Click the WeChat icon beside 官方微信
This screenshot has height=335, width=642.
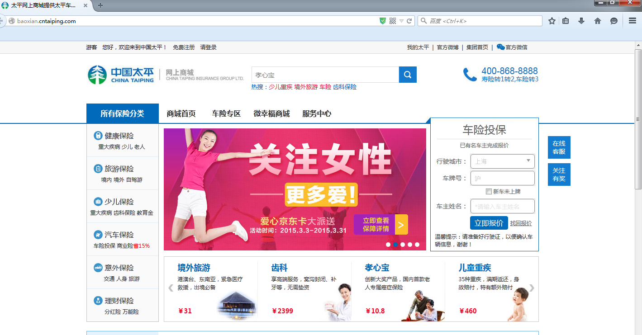pyautogui.click(x=500, y=47)
